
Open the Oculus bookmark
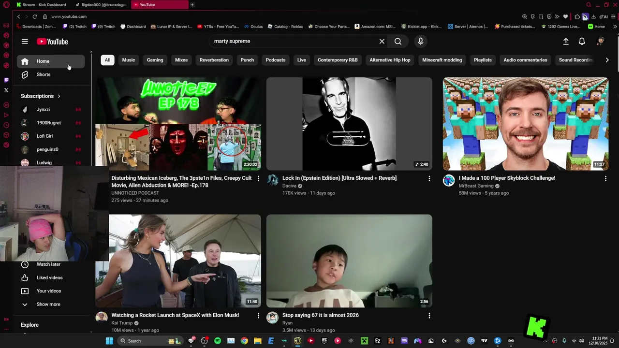click(x=253, y=27)
